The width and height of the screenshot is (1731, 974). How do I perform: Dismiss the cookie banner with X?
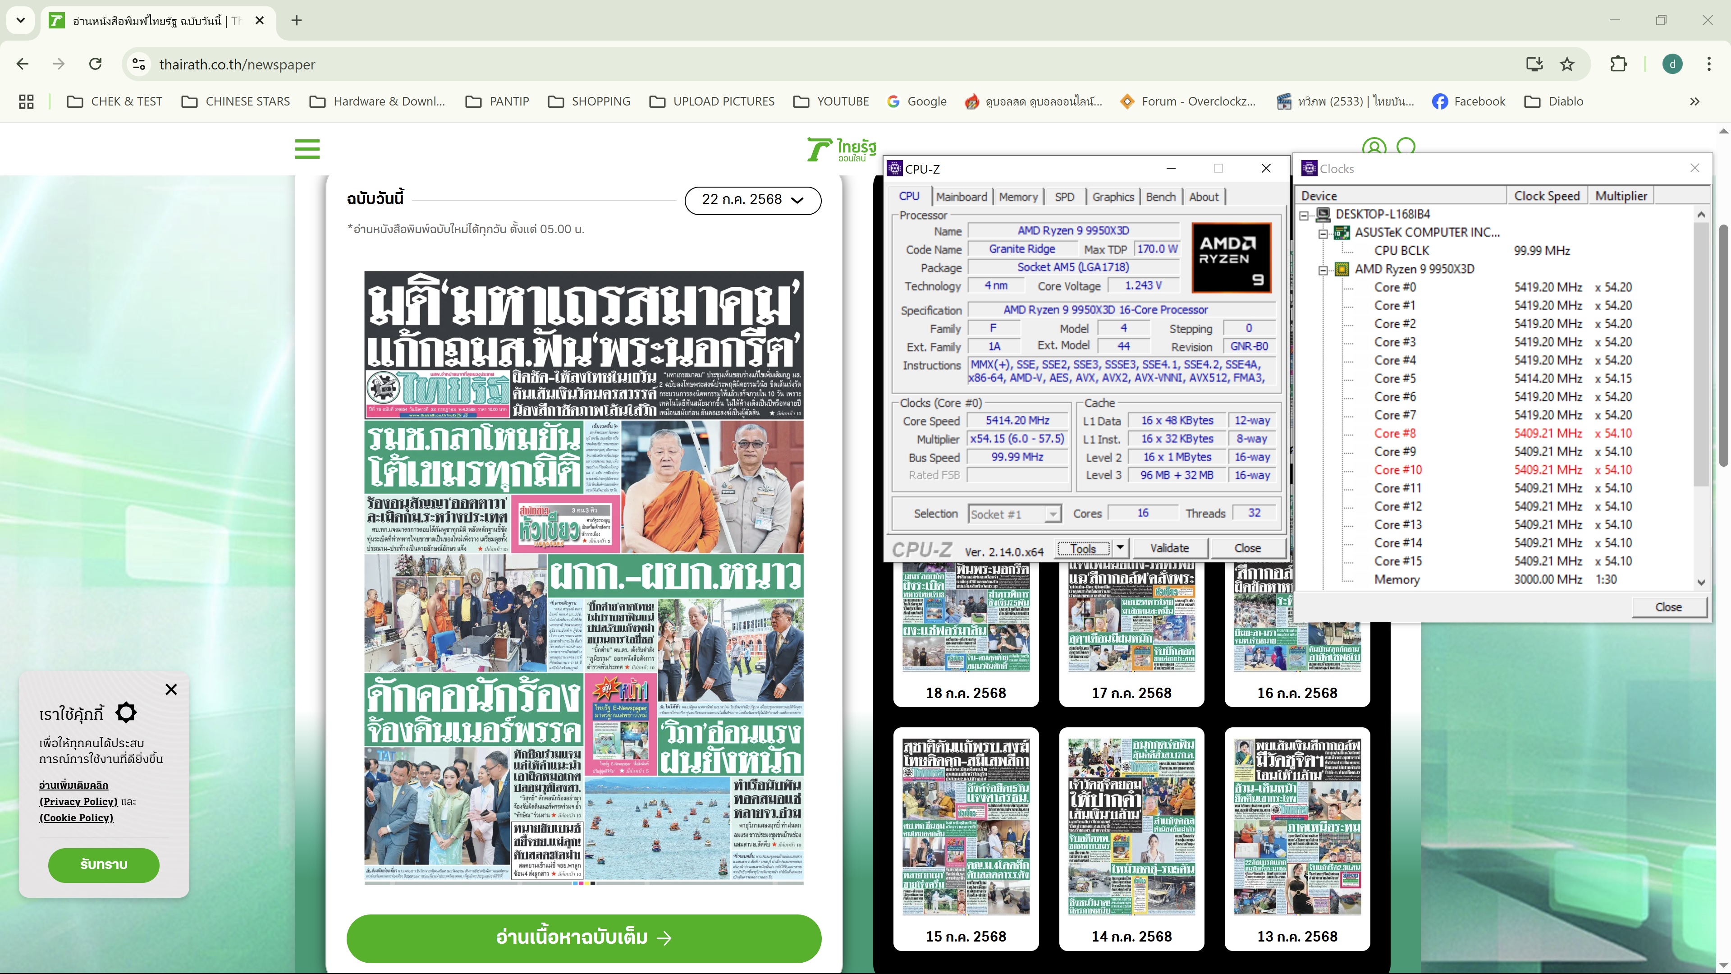click(171, 689)
